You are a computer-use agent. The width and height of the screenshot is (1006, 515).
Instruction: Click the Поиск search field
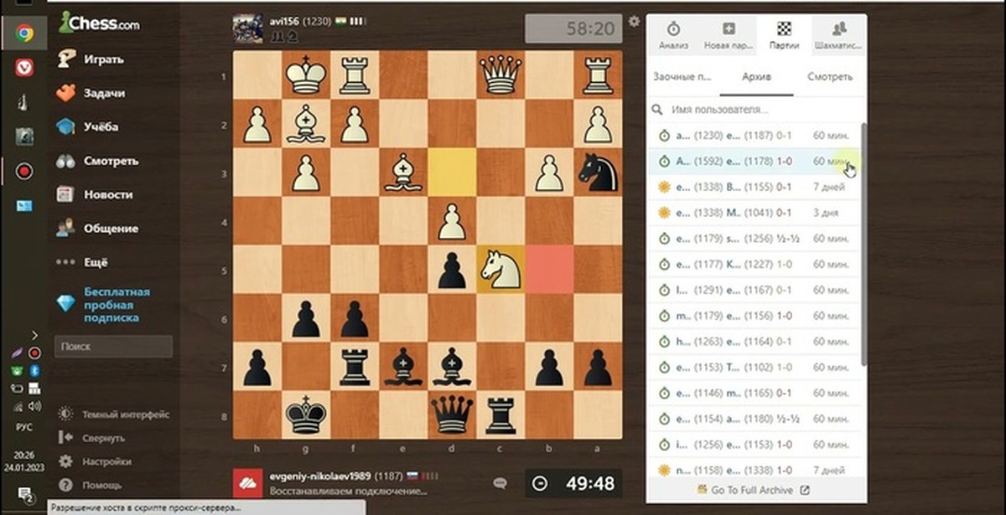click(x=113, y=346)
